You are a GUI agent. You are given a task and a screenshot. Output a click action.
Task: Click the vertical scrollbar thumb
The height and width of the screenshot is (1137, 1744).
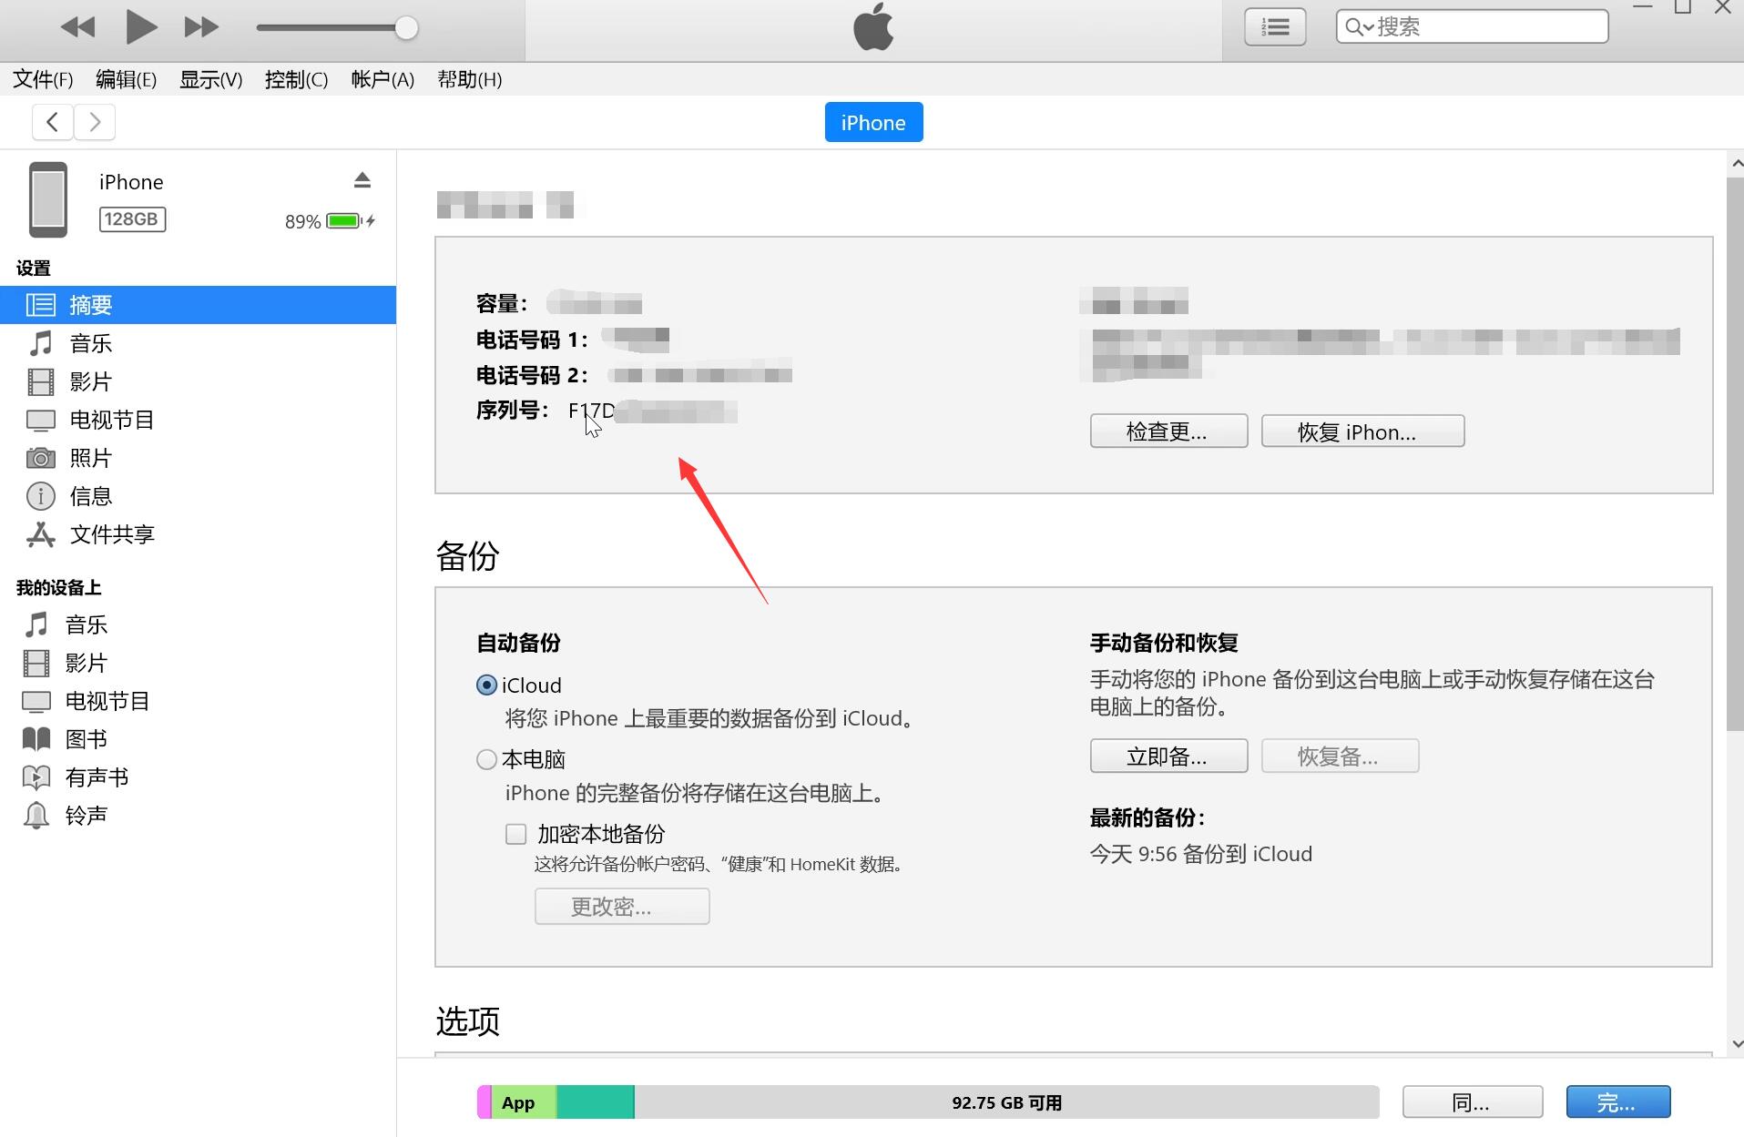[1736, 453]
